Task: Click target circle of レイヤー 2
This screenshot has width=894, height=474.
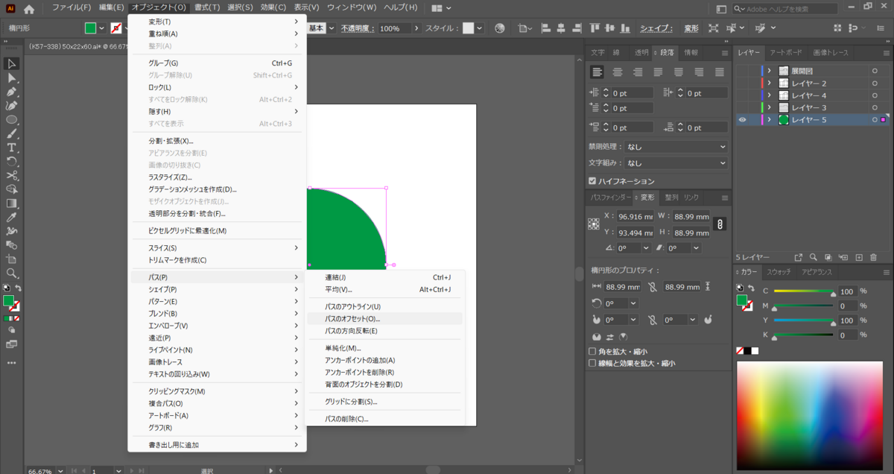Action: tap(875, 83)
